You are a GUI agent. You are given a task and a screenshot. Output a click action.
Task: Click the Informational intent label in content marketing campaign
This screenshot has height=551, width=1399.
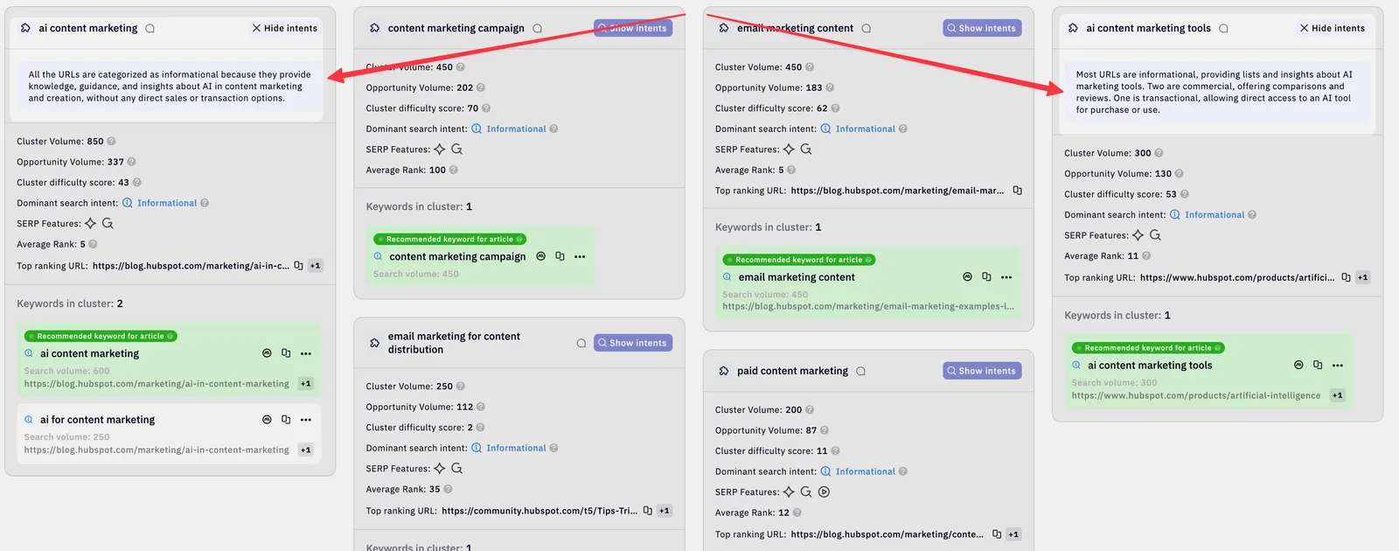[516, 129]
